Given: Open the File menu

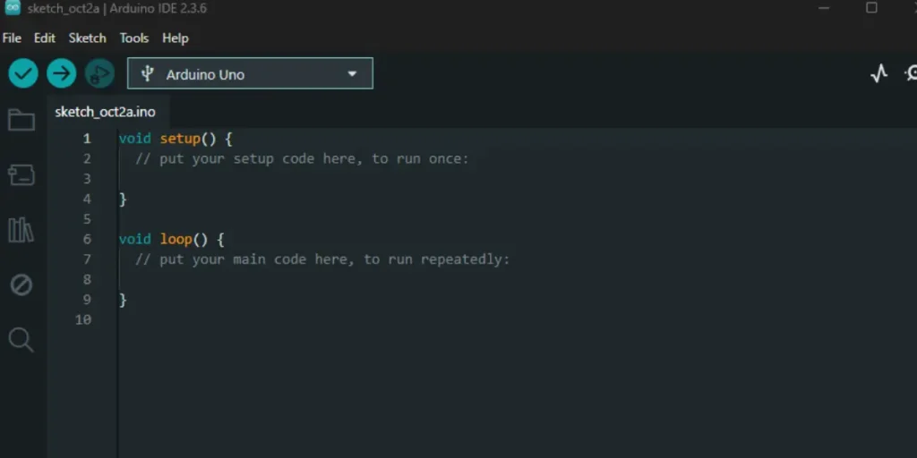Looking at the screenshot, I should pyautogui.click(x=12, y=38).
